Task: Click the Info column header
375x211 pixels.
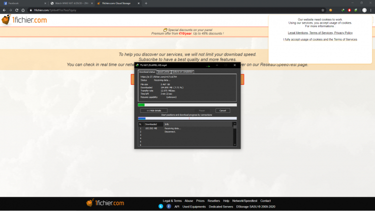Action: pos(197,124)
